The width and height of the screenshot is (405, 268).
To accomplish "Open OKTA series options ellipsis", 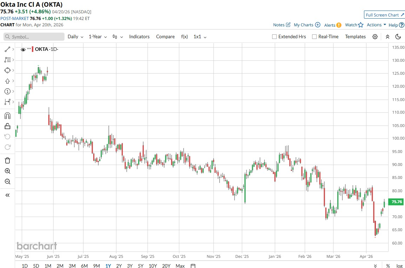I will coord(29,49).
